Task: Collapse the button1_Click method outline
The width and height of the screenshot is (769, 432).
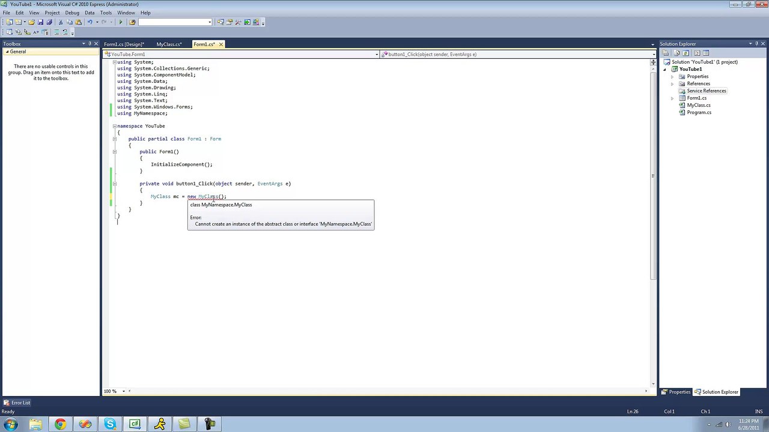Action: [x=114, y=184]
